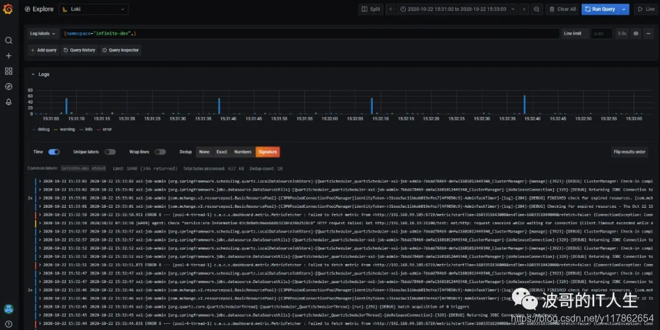
Task: Click the Add query button
Action: click(x=43, y=50)
